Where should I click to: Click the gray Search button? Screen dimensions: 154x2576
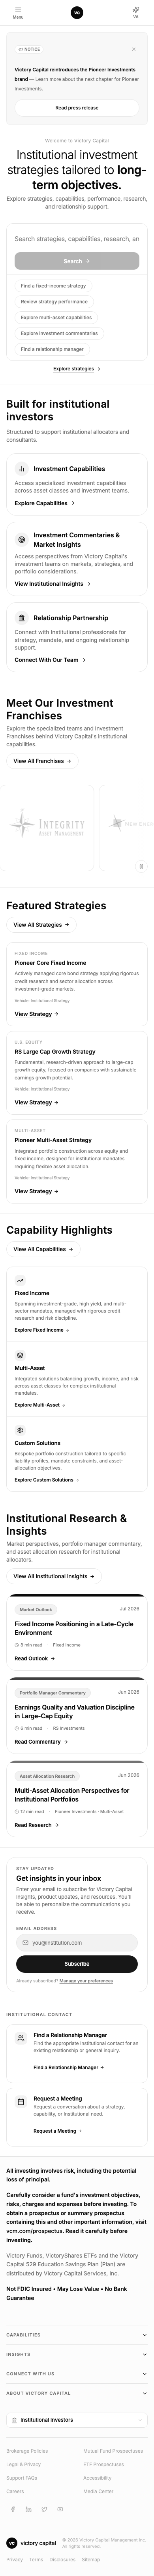tap(77, 261)
